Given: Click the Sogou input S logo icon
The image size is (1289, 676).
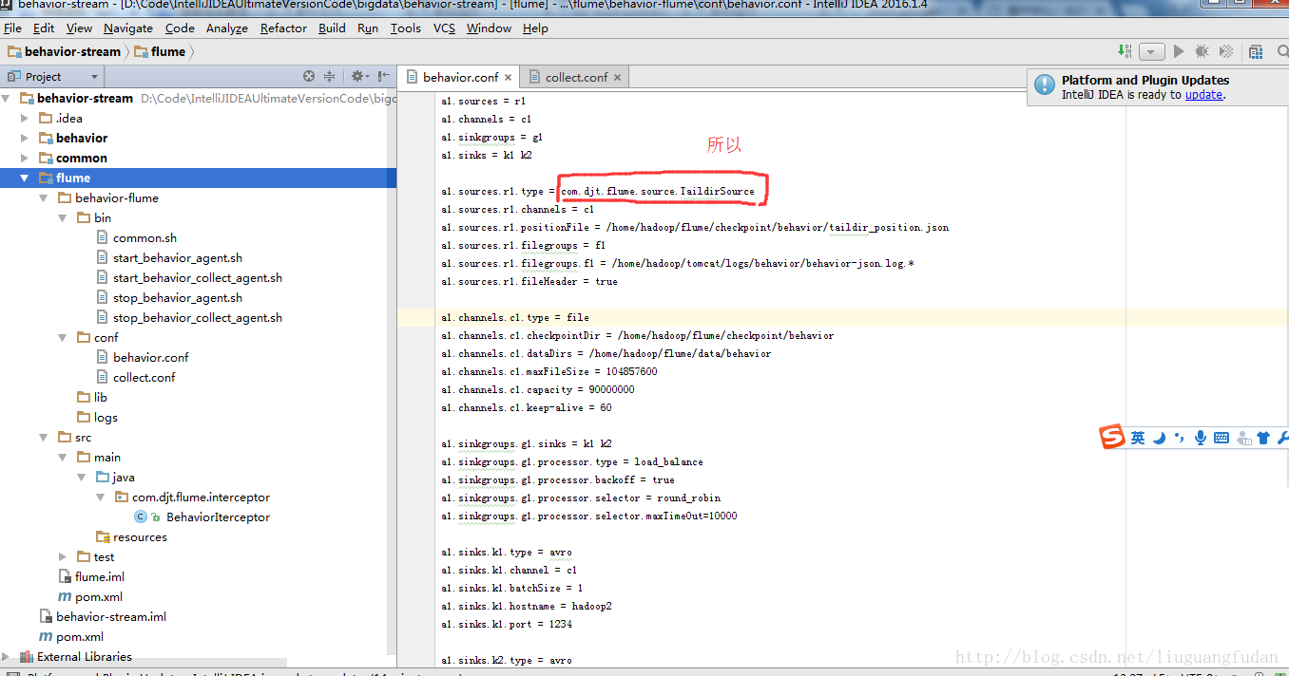Looking at the screenshot, I should (1112, 437).
